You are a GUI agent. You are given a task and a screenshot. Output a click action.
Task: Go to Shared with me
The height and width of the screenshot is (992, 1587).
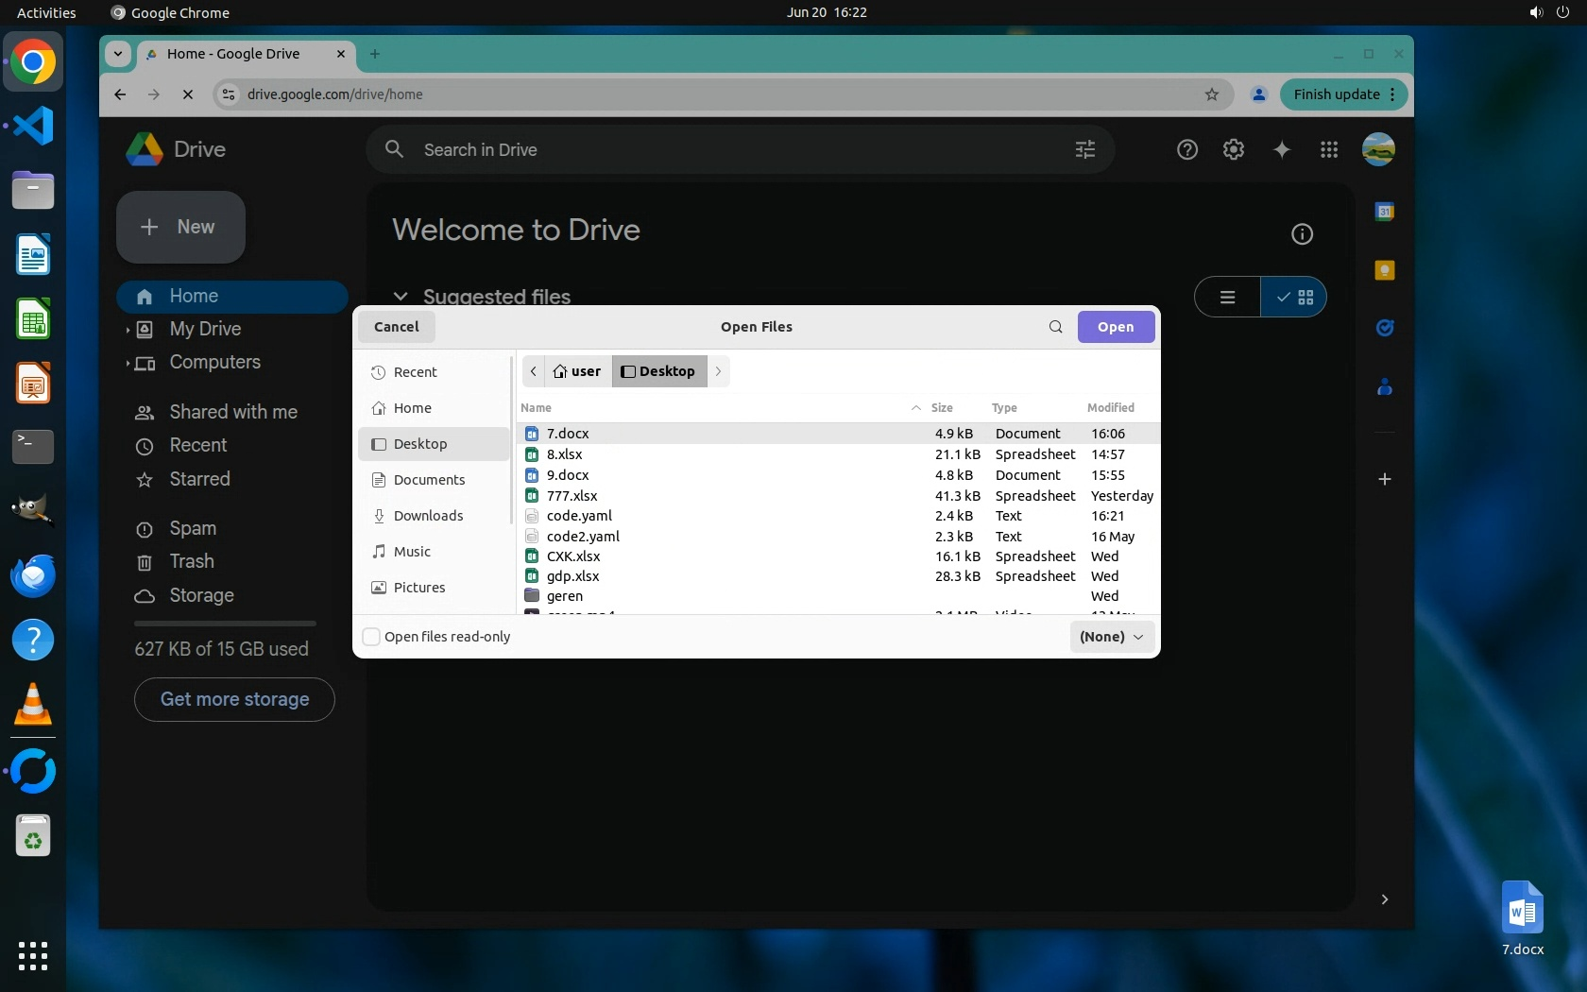pyautogui.click(x=232, y=412)
